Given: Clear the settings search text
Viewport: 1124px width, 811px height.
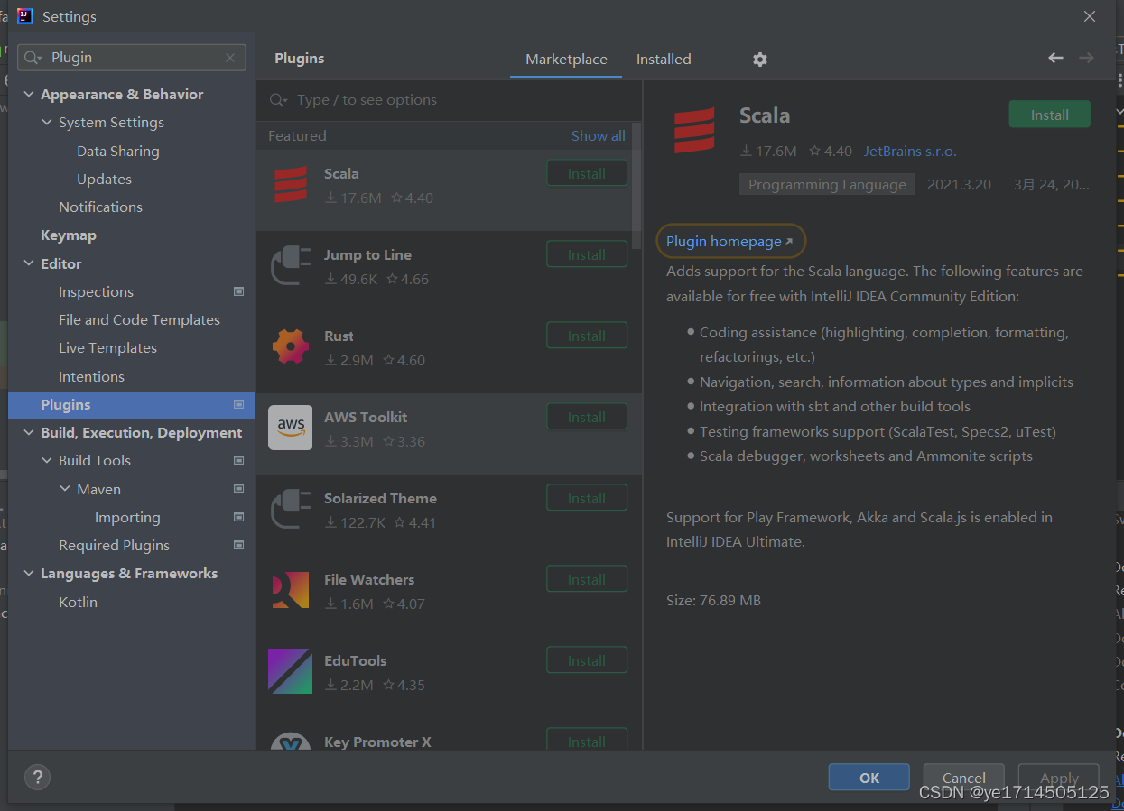Looking at the screenshot, I should pos(230,58).
